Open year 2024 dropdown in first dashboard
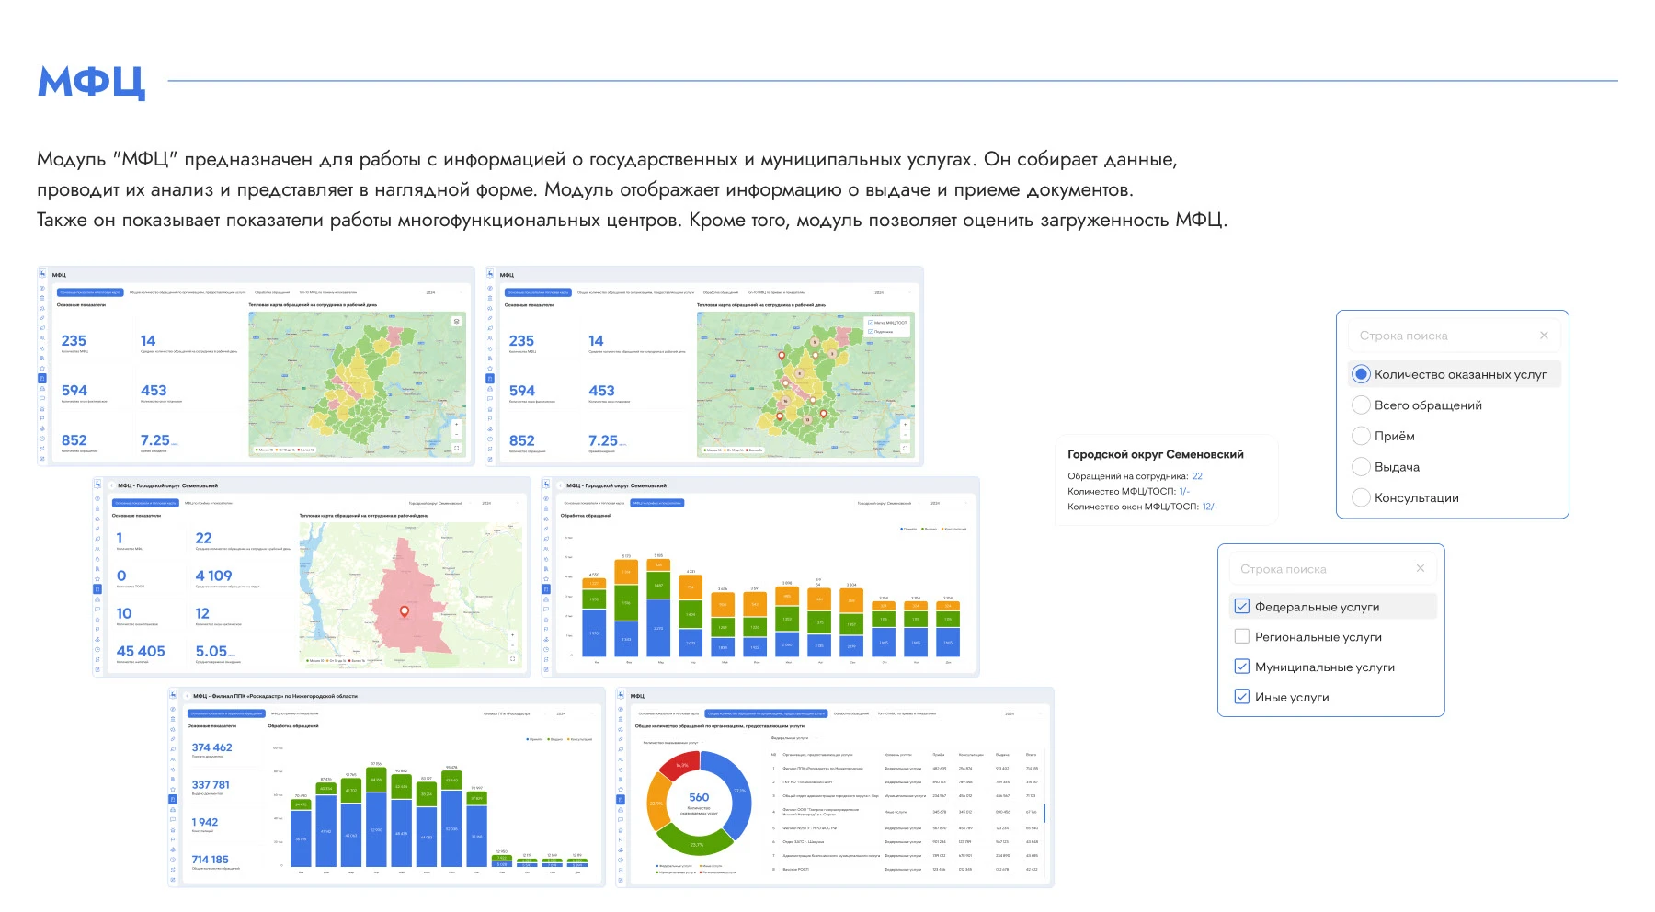This screenshot has height=912, width=1655. click(431, 292)
